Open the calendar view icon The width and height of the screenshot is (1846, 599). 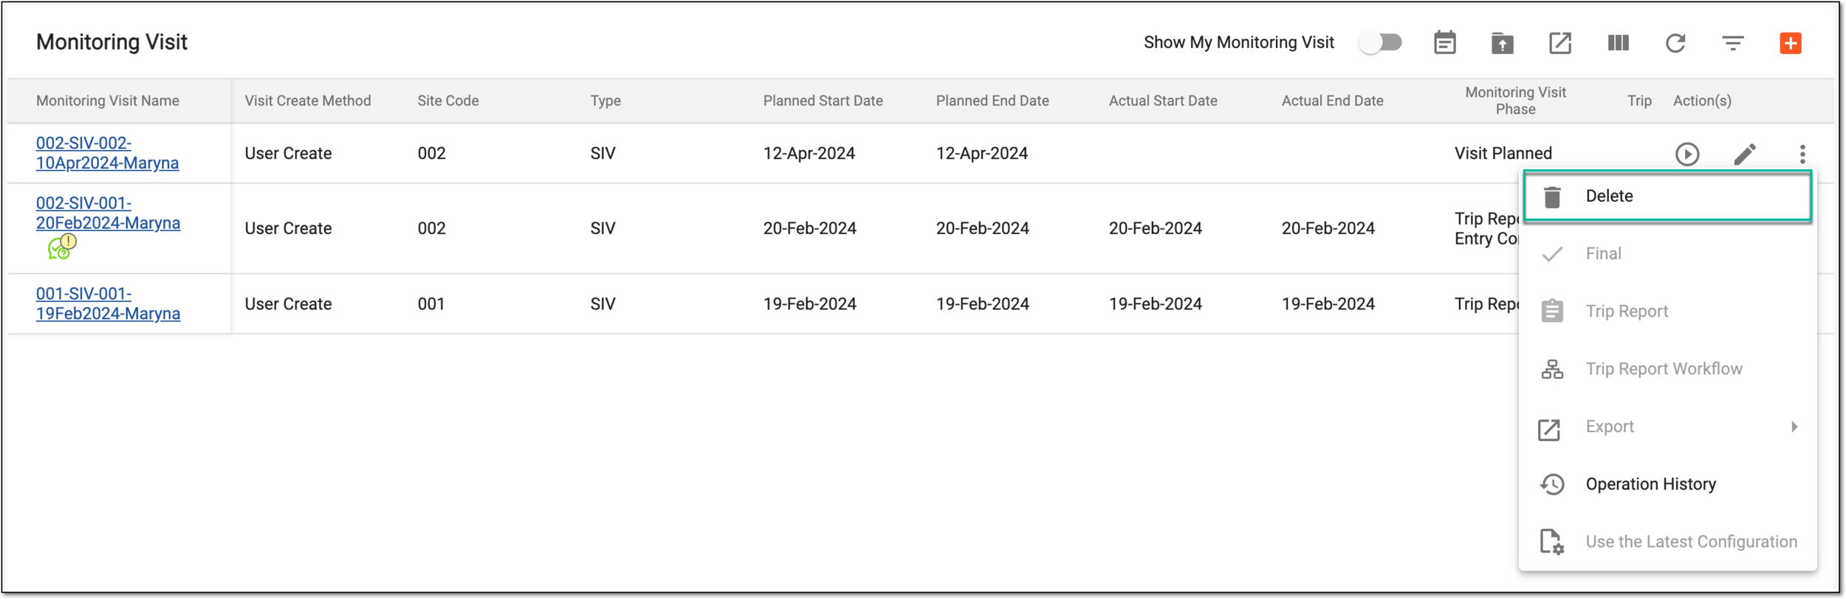[x=1445, y=43]
